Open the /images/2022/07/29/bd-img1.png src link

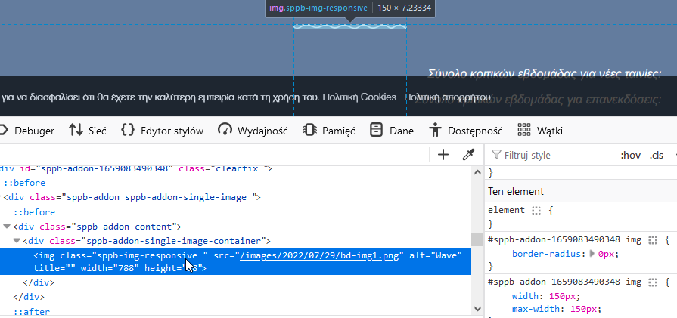tap(321, 255)
